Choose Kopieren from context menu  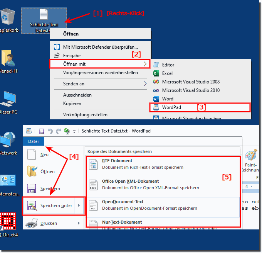(101, 104)
